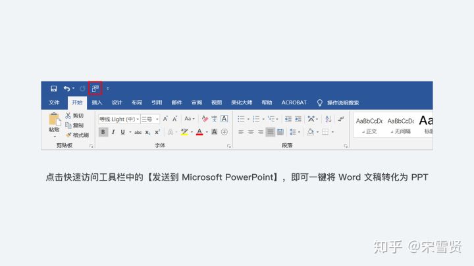
Task: Toggle Underline formatting
Action: pyautogui.click(x=122, y=132)
